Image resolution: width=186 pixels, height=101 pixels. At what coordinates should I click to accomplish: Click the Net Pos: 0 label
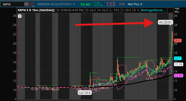(x=135, y=4)
